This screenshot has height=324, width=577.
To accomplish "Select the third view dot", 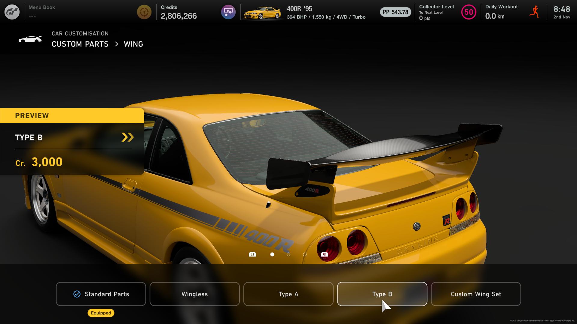I will [305, 254].
